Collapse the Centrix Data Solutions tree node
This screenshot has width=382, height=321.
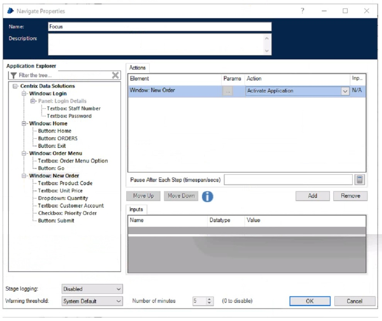[x=15, y=86]
